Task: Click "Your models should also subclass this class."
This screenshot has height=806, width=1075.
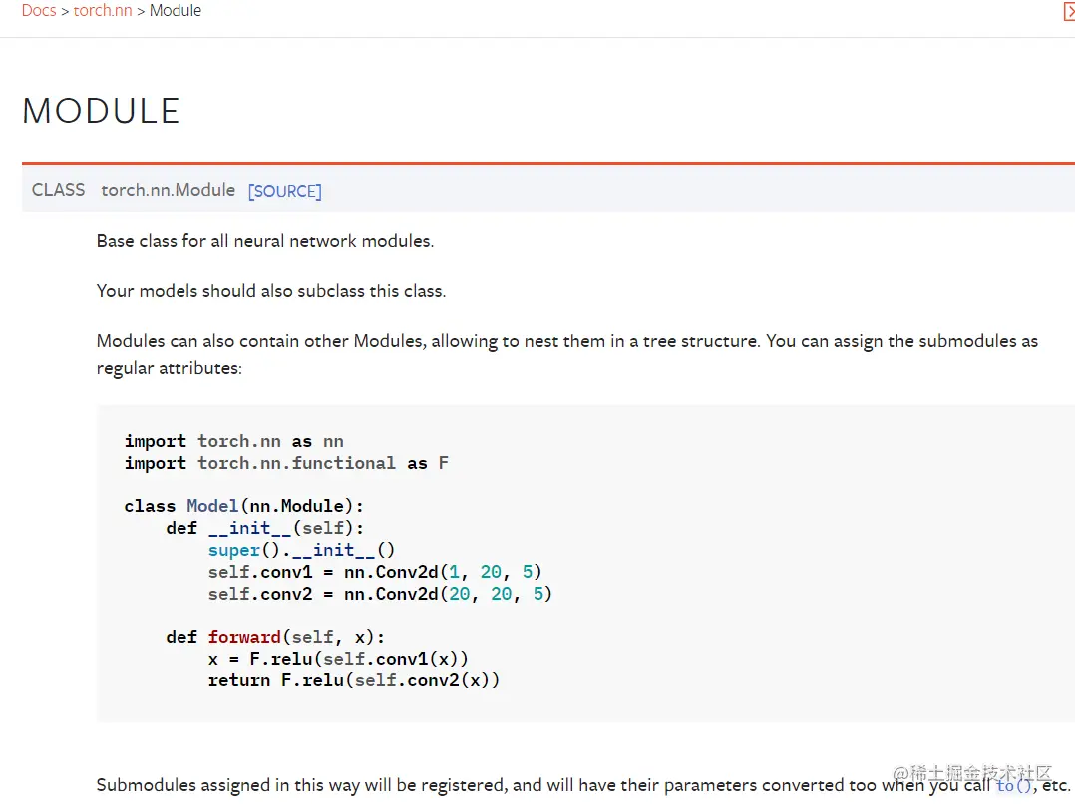Action: pyautogui.click(x=271, y=291)
